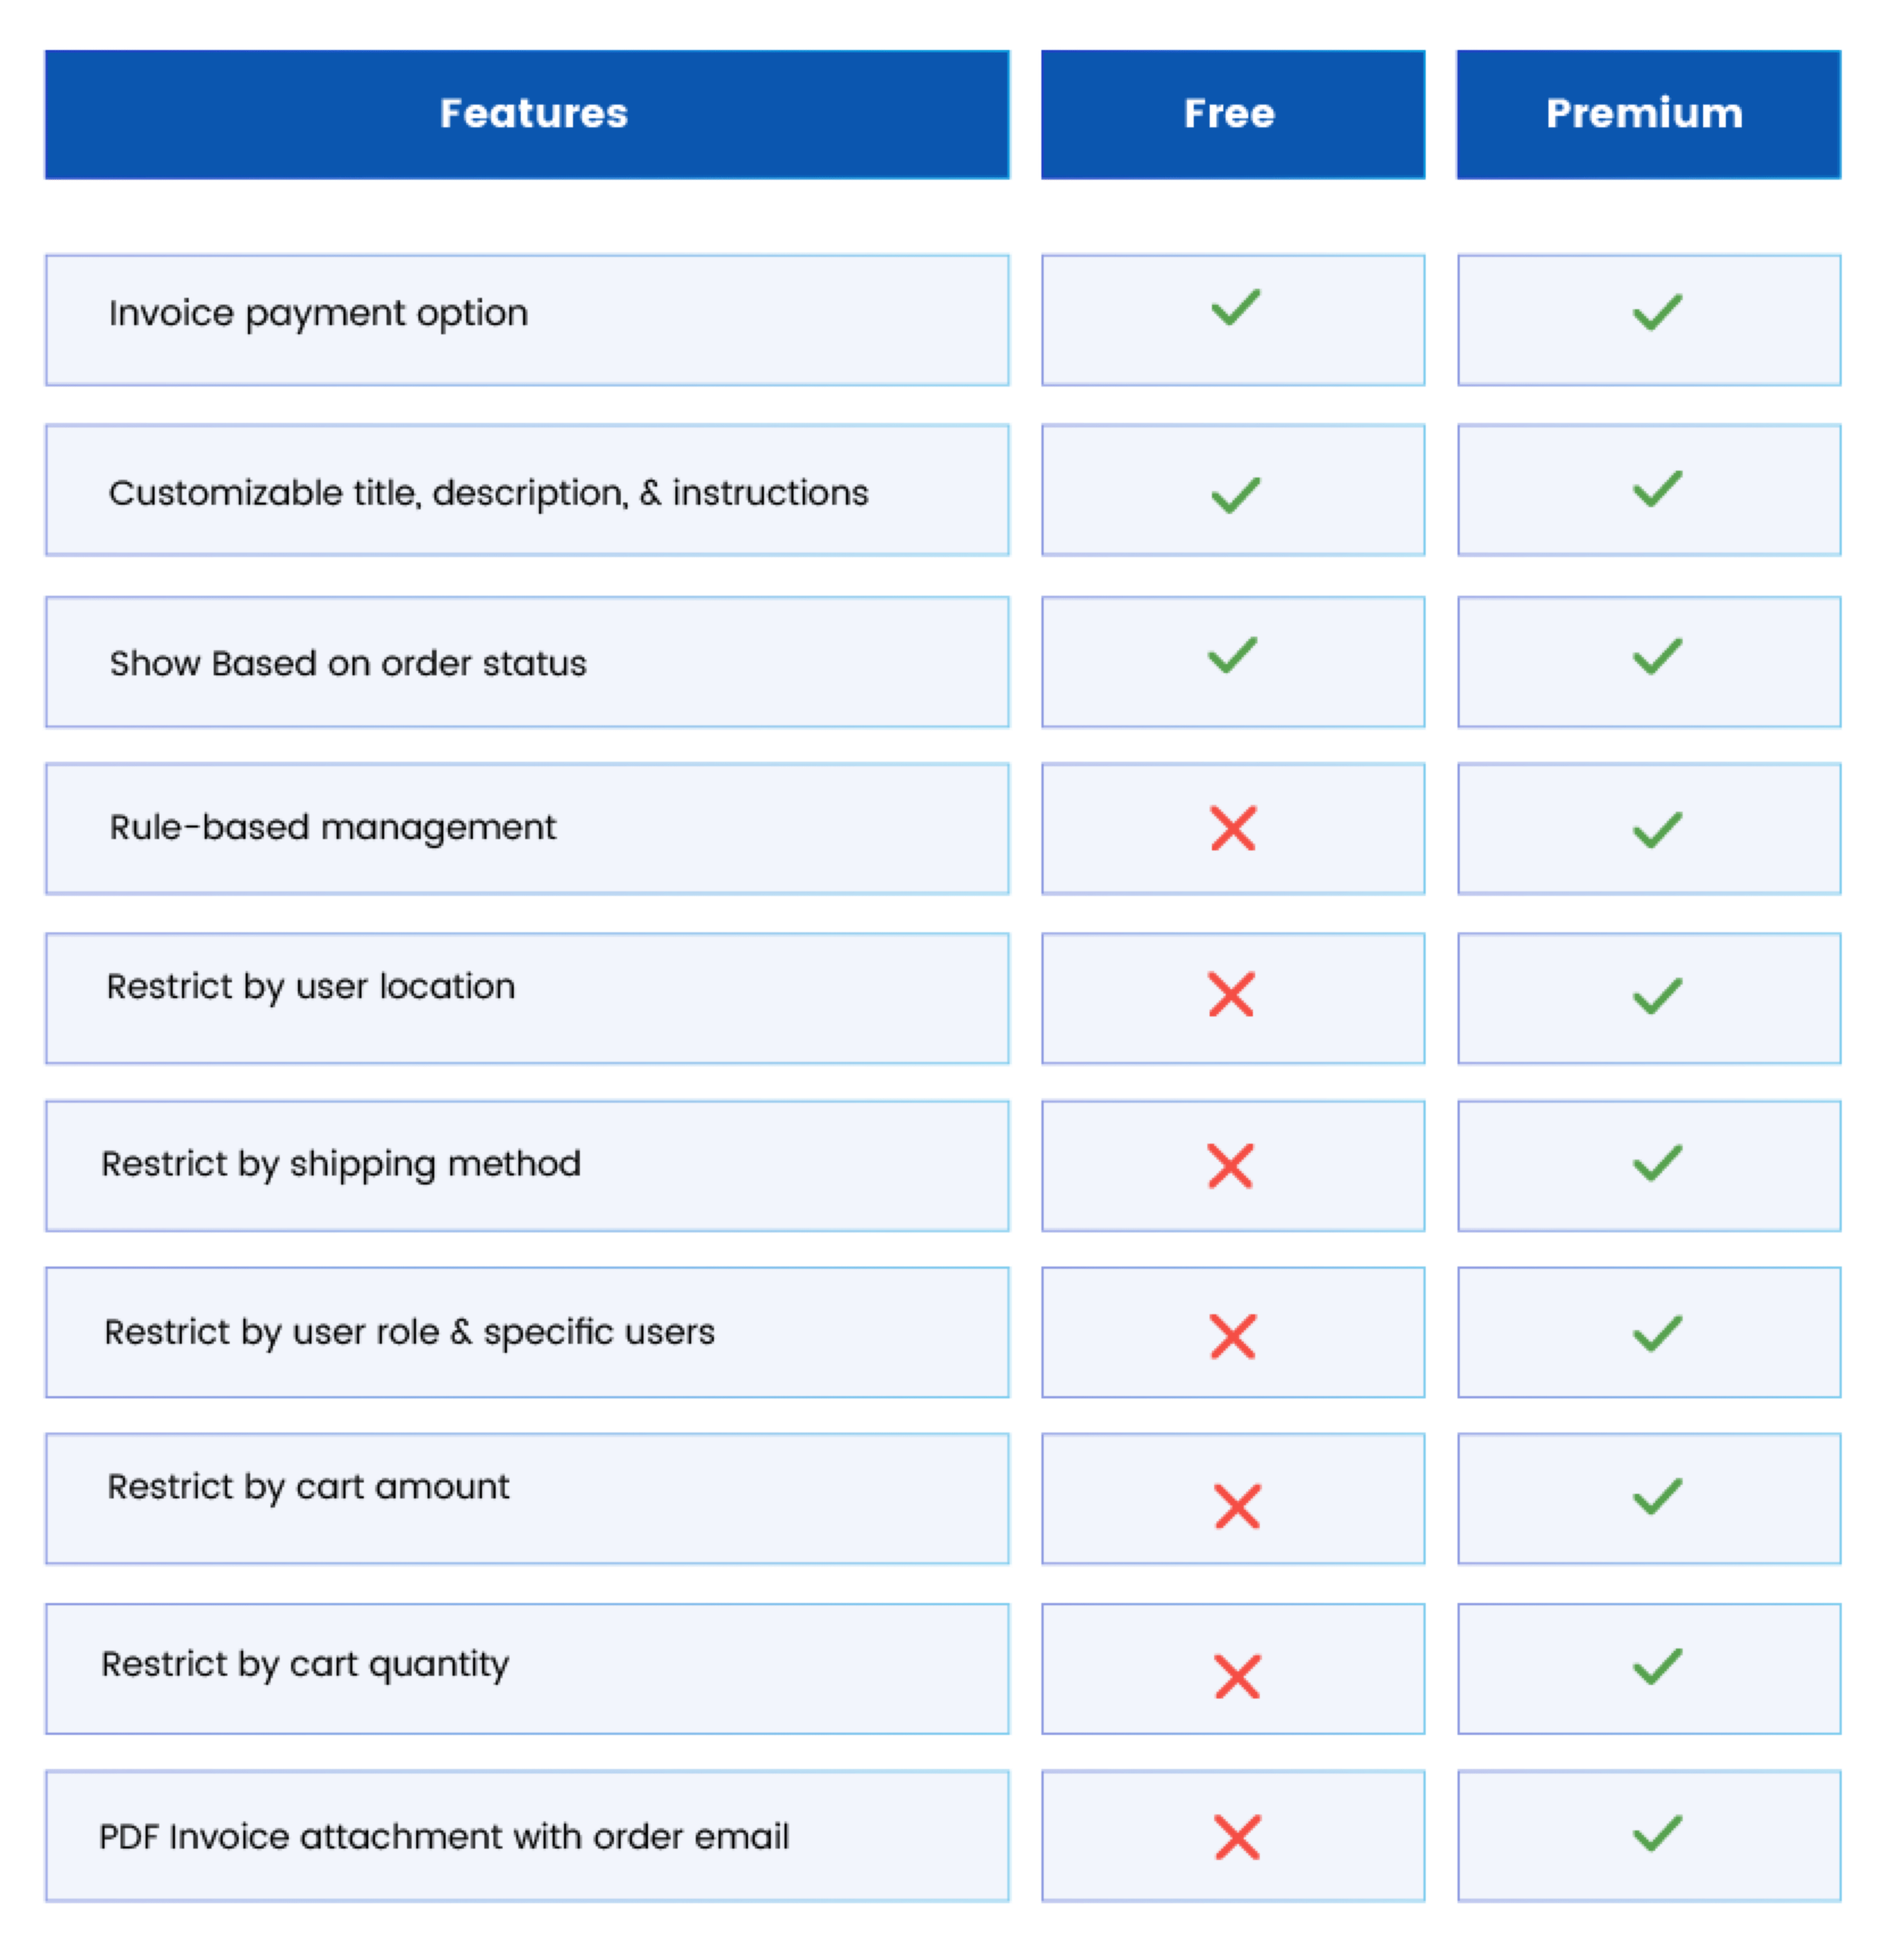The image size is (1885, 1960).
Task: Click the Premium check for Restrict by shipping method
Action: [x=1657, y=1163]
